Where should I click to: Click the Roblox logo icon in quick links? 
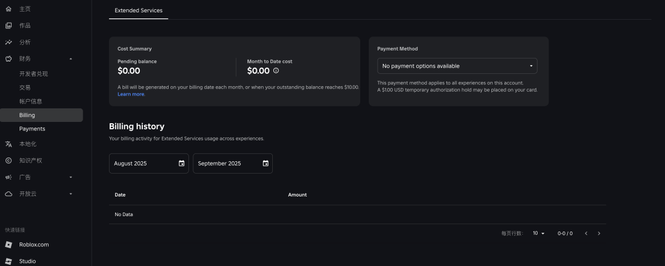(x=9, y=245)
